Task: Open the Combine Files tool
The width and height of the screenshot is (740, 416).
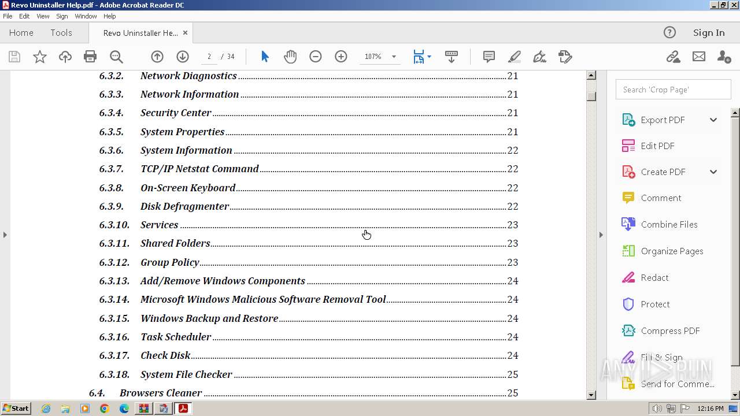Action: tap(669, 224)
